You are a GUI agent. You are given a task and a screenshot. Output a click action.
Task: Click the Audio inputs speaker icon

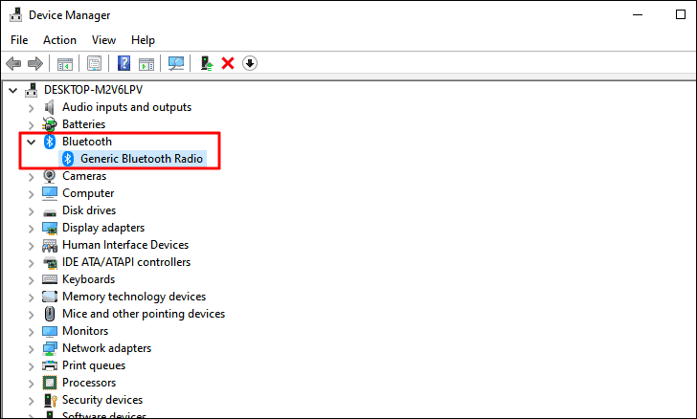(50, 107)
